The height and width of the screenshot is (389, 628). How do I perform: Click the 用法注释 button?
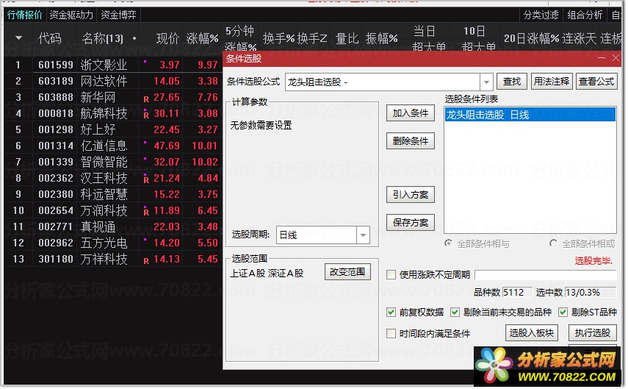pos(552,82)
